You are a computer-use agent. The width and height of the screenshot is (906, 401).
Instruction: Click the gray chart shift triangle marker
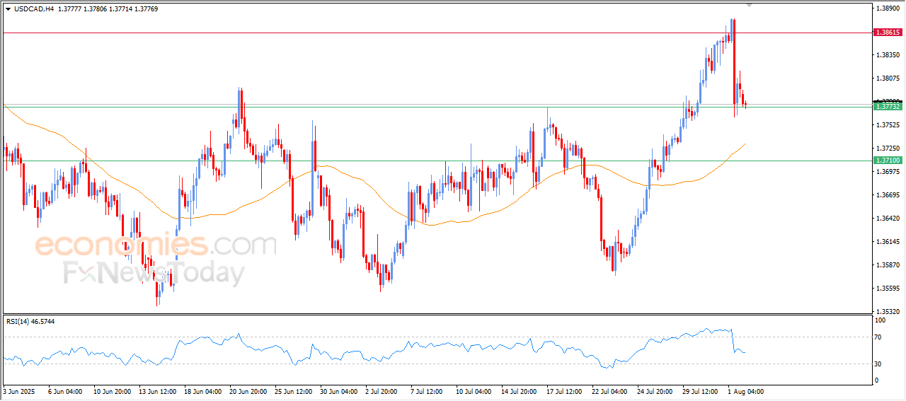click(750, 5)
